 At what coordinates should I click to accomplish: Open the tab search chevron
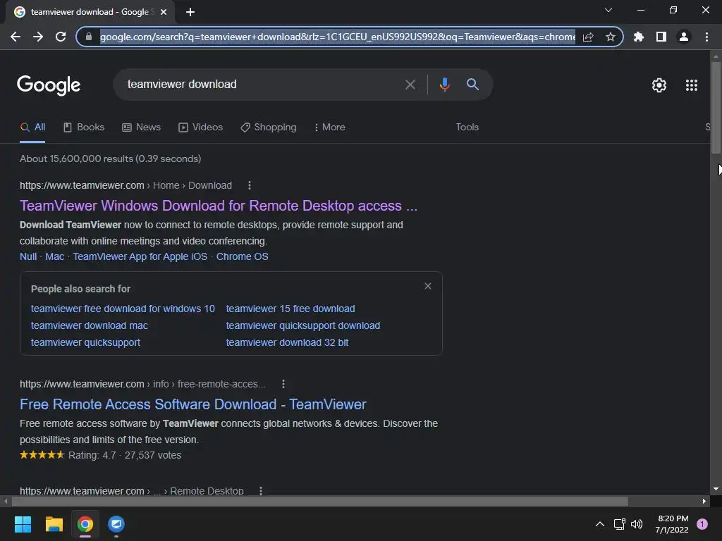608,10
